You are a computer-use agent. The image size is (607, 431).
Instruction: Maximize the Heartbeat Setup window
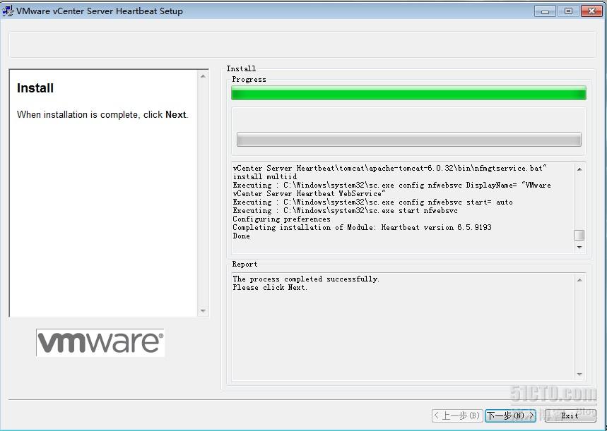point(568,11)
